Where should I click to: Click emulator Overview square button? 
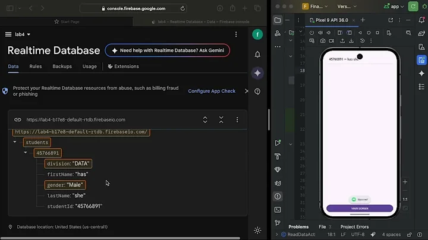(377, 33)
